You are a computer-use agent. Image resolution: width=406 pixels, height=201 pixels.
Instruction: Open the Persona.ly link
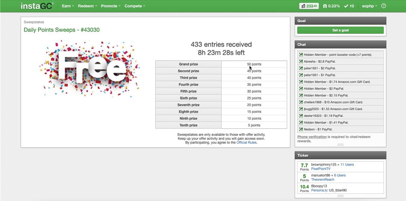319,190
